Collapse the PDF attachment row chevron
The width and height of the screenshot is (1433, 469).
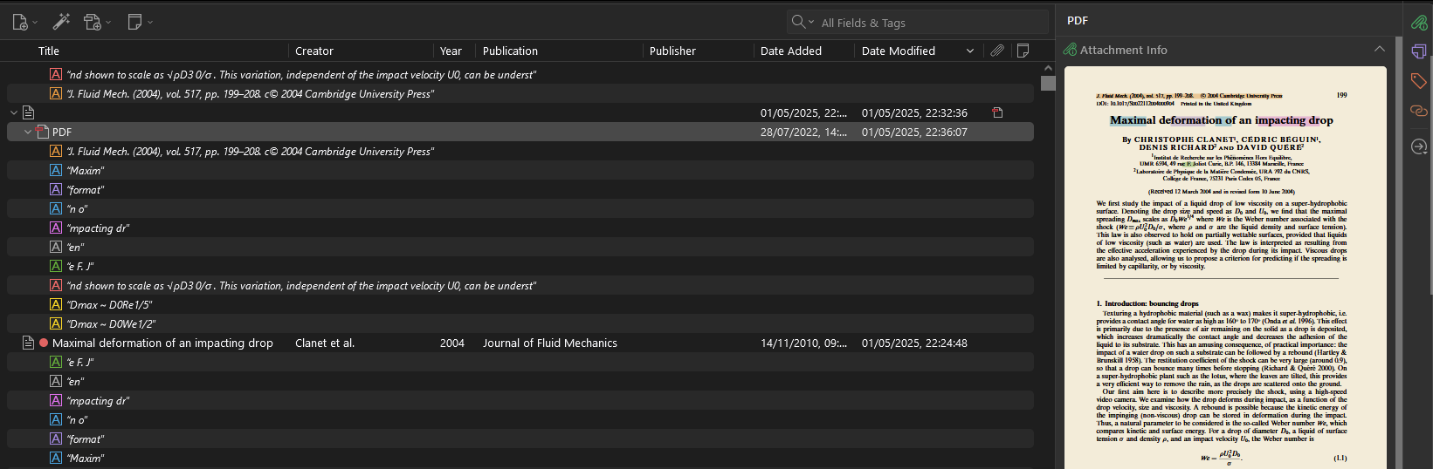tap(28, 132)
